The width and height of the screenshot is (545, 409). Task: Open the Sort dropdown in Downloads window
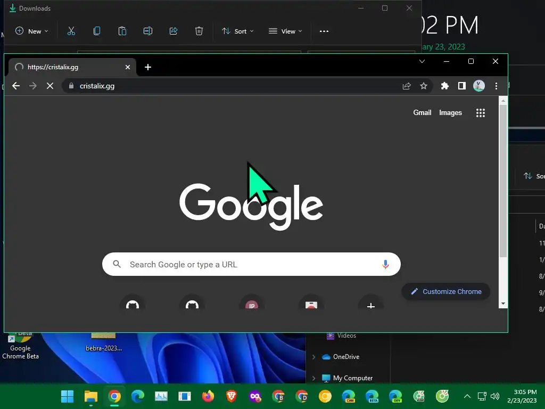(238, 31)
